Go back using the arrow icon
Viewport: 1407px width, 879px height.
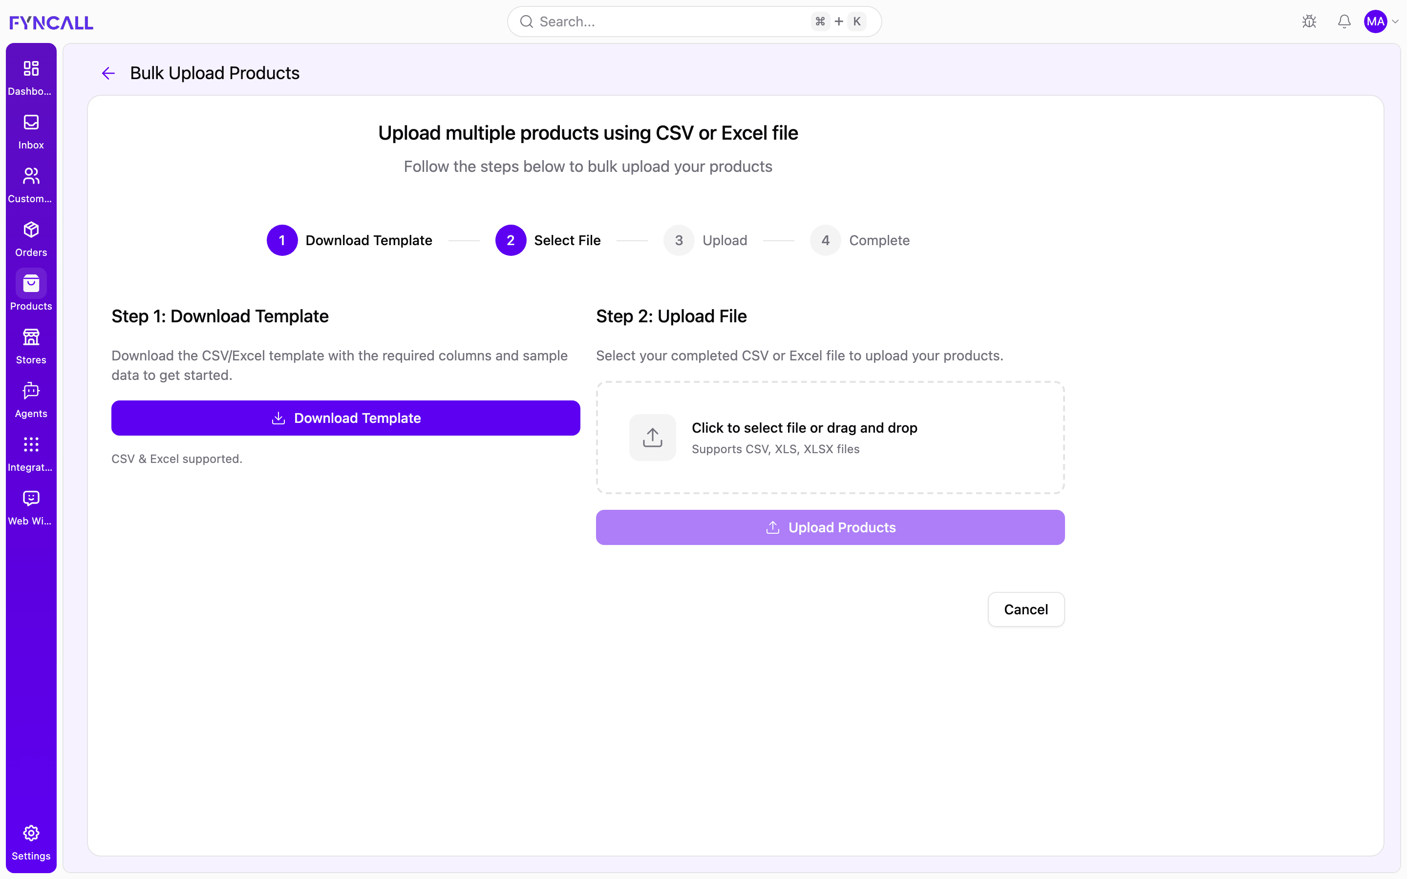point(108,73)
